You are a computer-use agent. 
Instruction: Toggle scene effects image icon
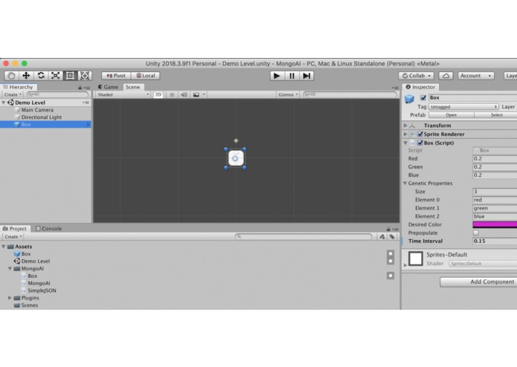tap(196, 94)
